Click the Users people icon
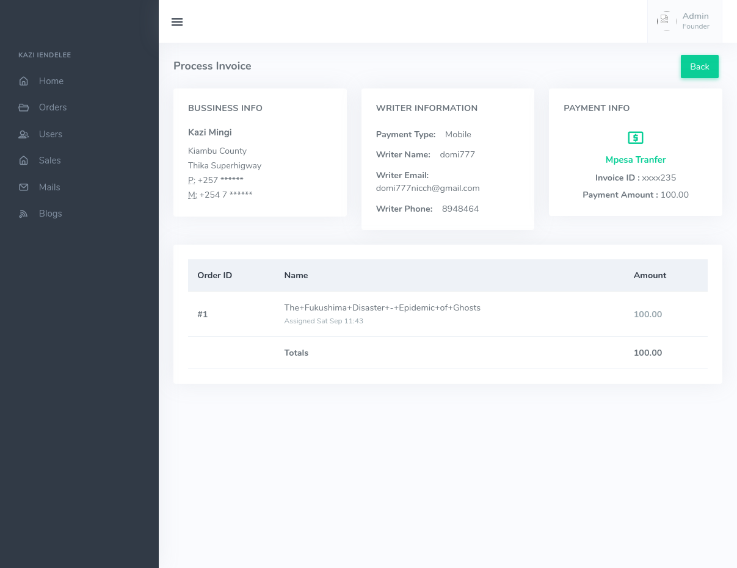737x568 pixels. tap(24, 134)
